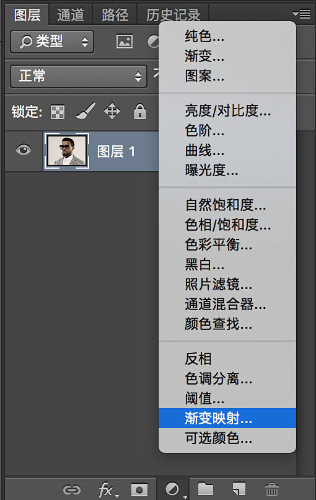Choose highlighted 渐变映射... menu item
The height and width of the screenshot is (500, 316).
(227, 418)
